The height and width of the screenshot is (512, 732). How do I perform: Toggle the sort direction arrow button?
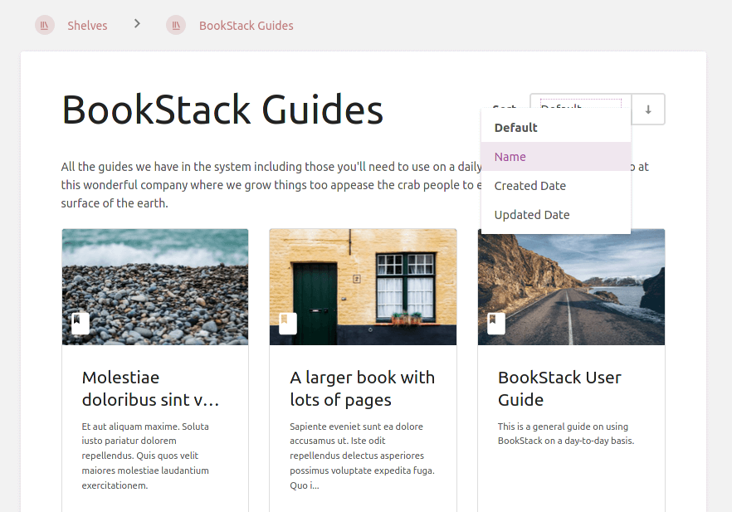[x=648, y=110]
